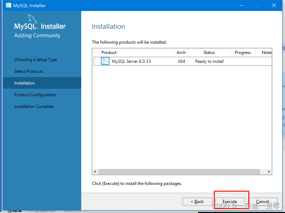
Task: Click the horizontal scrollbar left arrow
Action: coord(95,171)
